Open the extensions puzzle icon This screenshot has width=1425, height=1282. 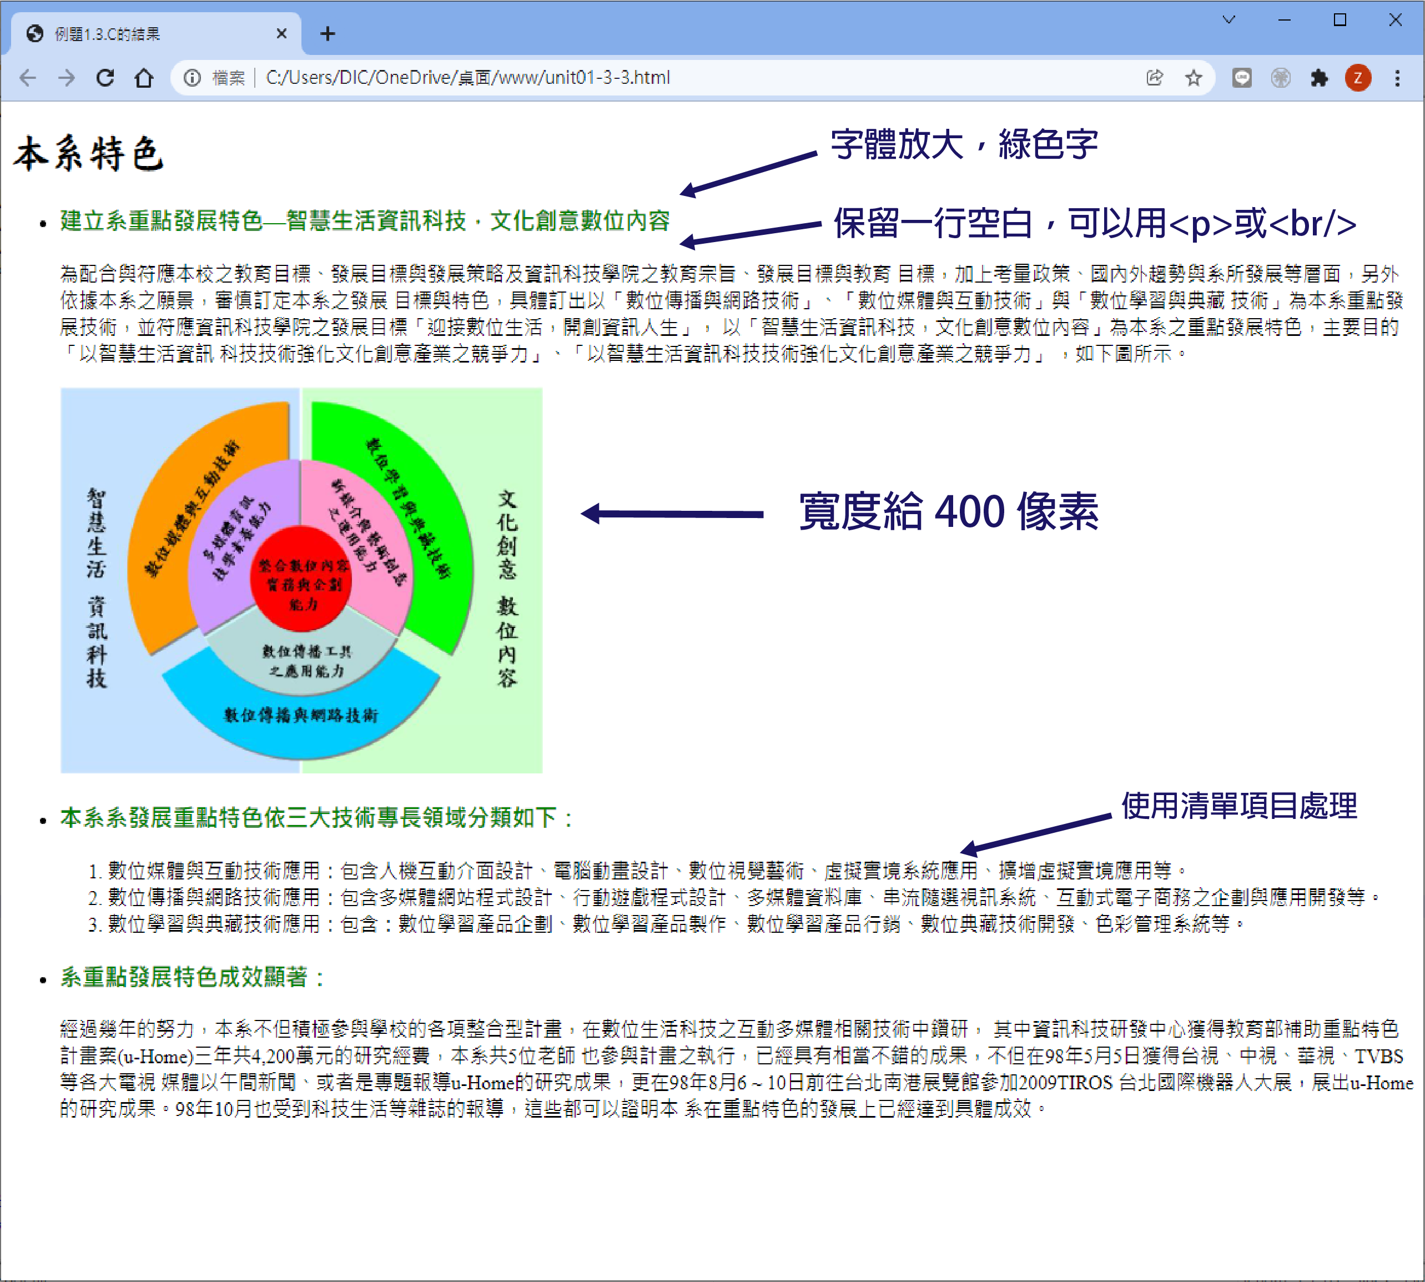(1320, 78)
